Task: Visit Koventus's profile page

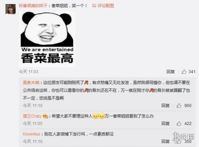Action: pos(32,134)
